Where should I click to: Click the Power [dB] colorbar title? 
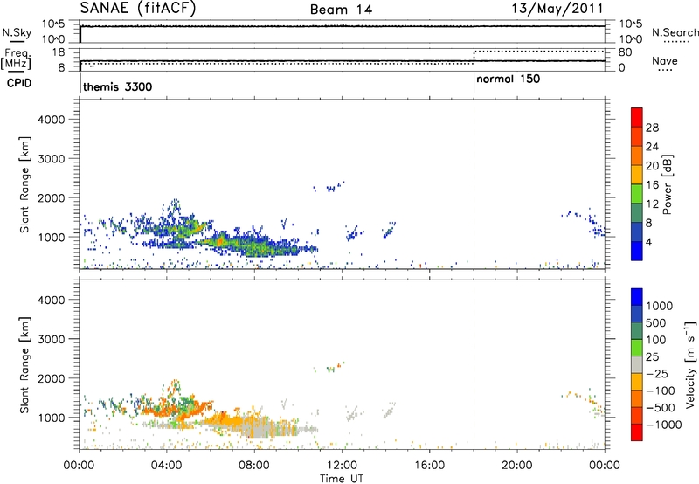(668, 184)
